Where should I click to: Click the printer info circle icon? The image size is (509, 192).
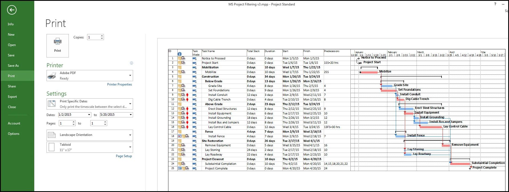131,63
